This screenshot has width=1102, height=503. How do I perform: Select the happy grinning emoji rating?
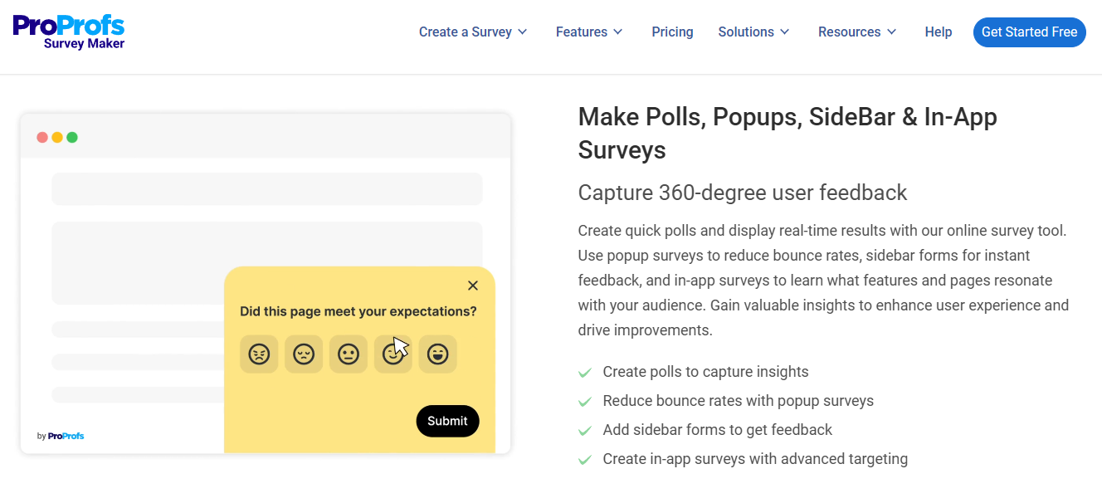coord(437,354)
